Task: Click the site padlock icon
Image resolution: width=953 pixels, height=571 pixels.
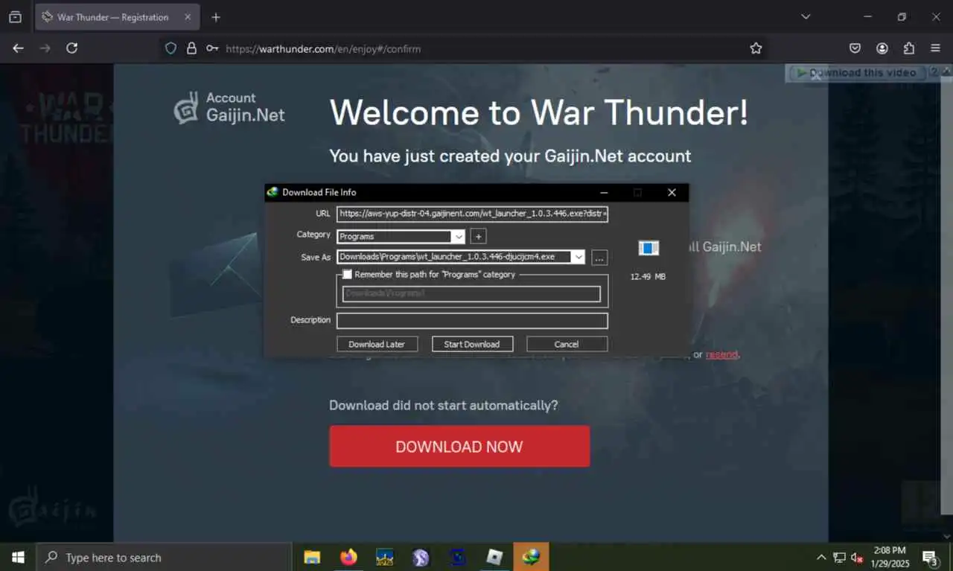Action: point(191,48)
